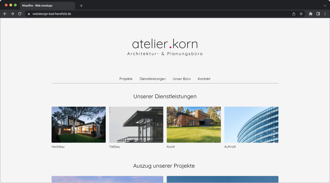Go back with the browser back arrow
The width and height of the screenshot is (330, 183).
(5, 14)
